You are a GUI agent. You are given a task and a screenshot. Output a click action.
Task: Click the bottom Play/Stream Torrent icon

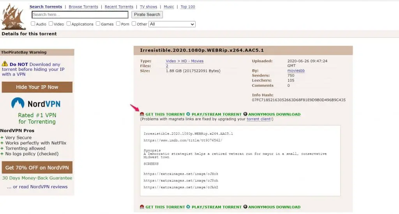pyautogui.click(x=189, y=207)
